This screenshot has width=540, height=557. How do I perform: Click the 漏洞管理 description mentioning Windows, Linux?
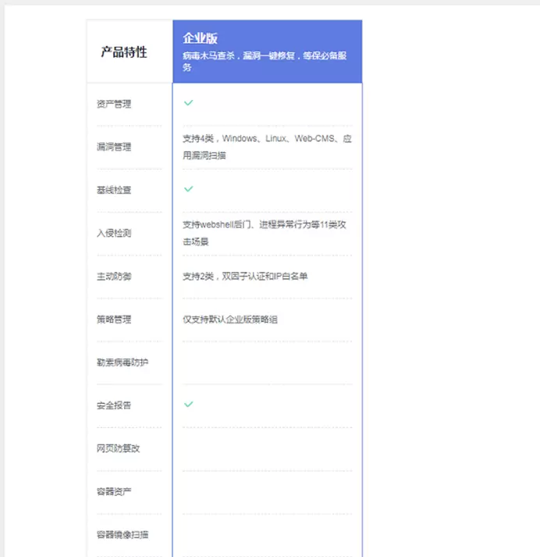click(x=267, y=147)
